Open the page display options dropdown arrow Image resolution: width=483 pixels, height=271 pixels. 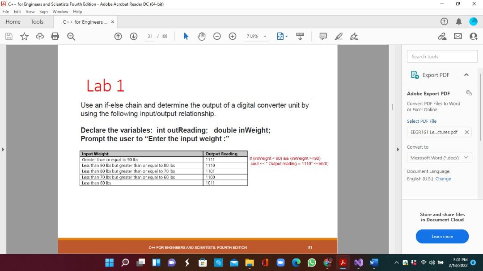288,36
